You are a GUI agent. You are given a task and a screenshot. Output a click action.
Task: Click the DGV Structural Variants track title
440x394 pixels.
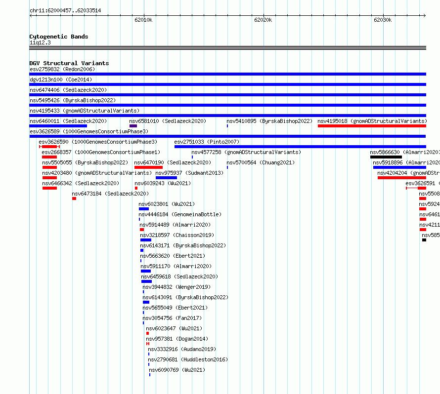click(x=69, y=63)
